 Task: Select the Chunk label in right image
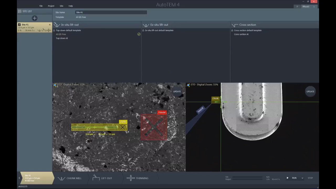tap(216, 98)
